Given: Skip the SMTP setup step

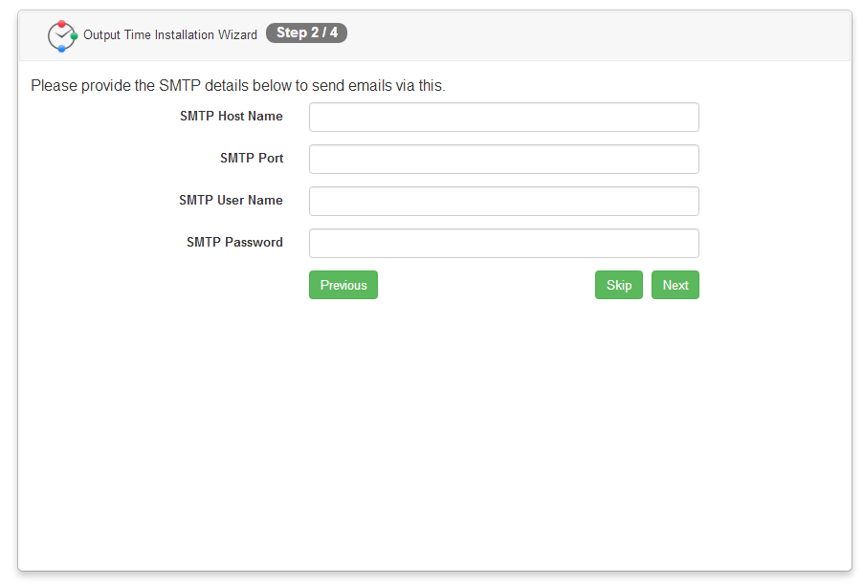Looking at the screenshot, I should click(x=619, y=285).
